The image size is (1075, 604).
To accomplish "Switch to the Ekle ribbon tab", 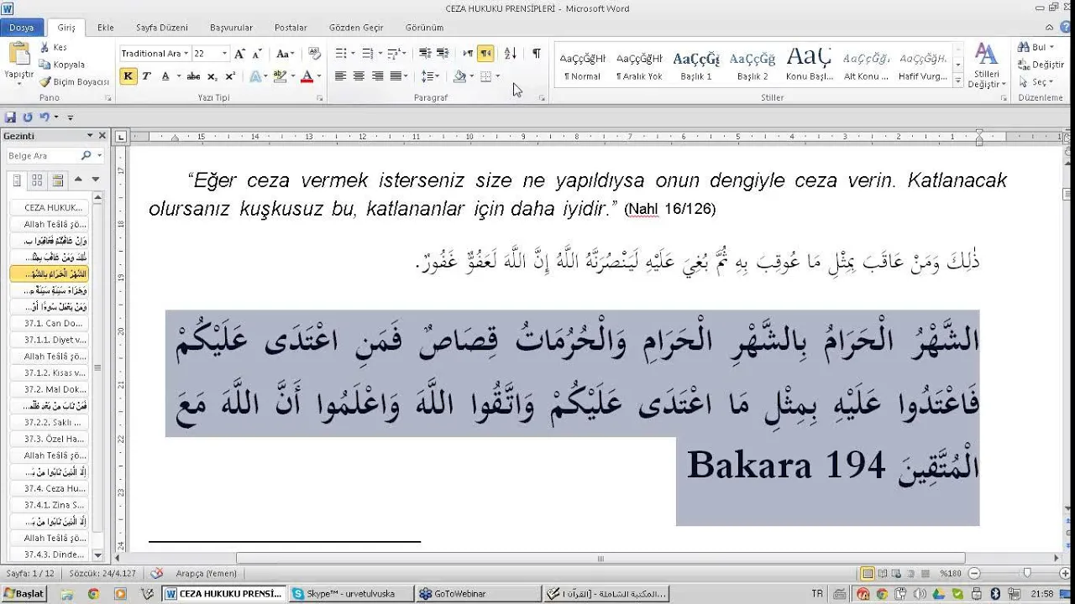I will point(105,28).
